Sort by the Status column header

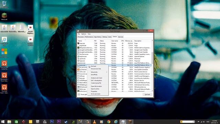coord(105,41)
